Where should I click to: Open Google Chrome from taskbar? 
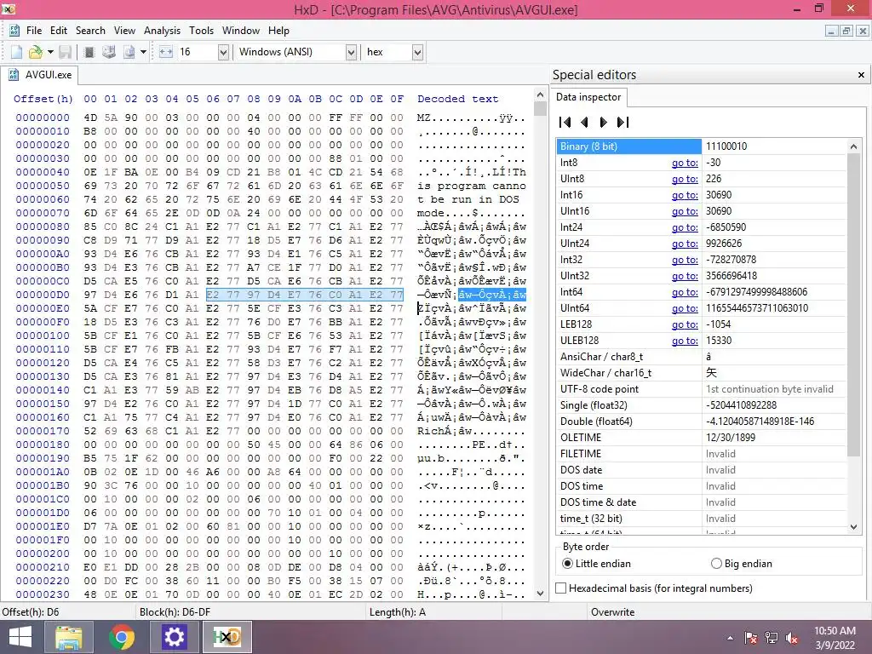click(122, 637)
